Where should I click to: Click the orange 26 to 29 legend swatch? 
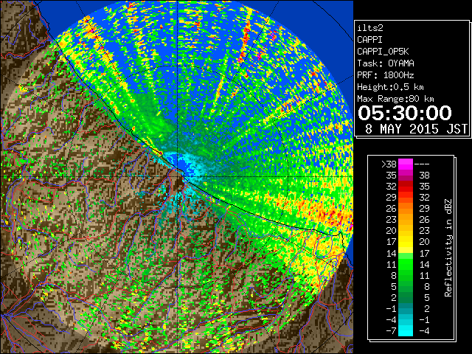[x=406, y=208]
